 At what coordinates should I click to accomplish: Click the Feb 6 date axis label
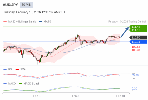click(x=37, y=96)
